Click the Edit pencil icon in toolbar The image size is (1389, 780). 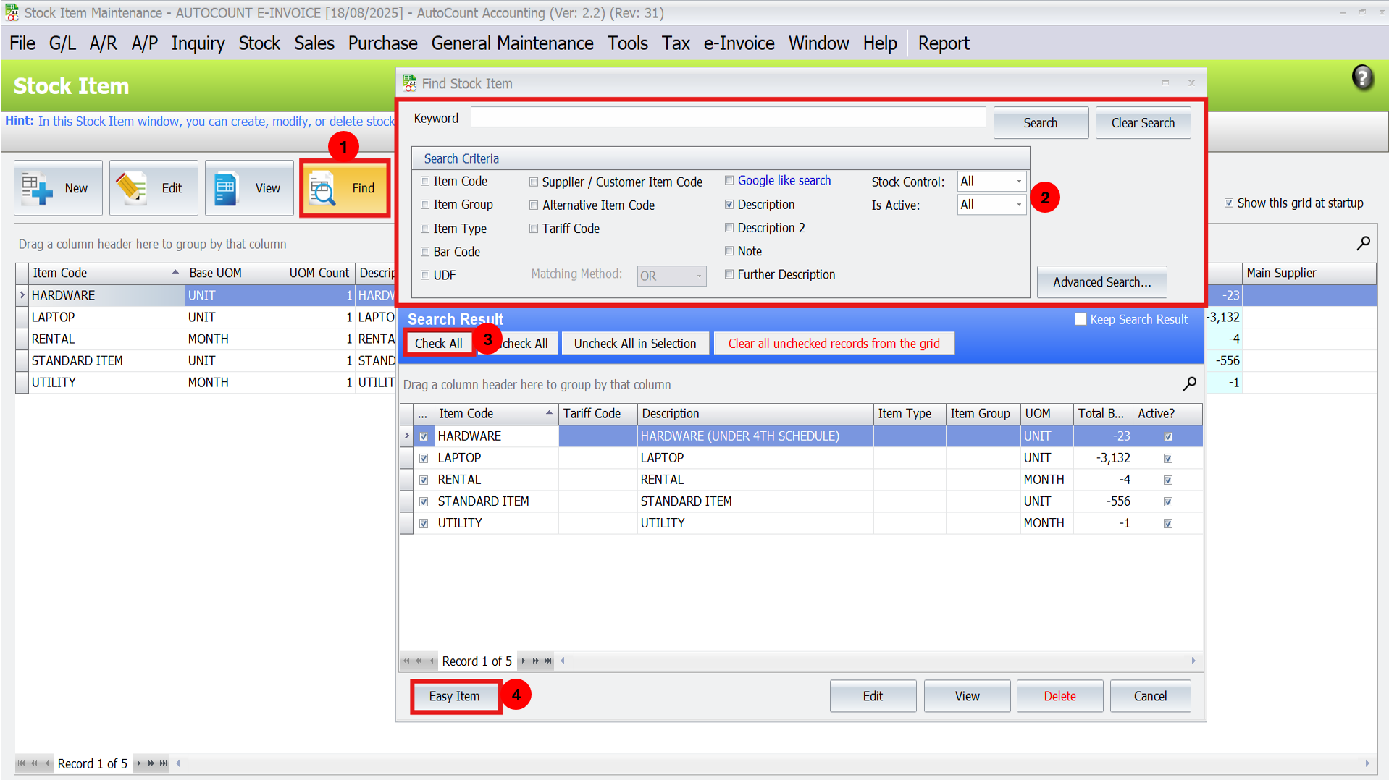pyautogui.click(x=132, y=188)
